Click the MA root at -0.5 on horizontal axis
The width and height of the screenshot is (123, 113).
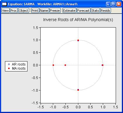(x=65, y=65)
